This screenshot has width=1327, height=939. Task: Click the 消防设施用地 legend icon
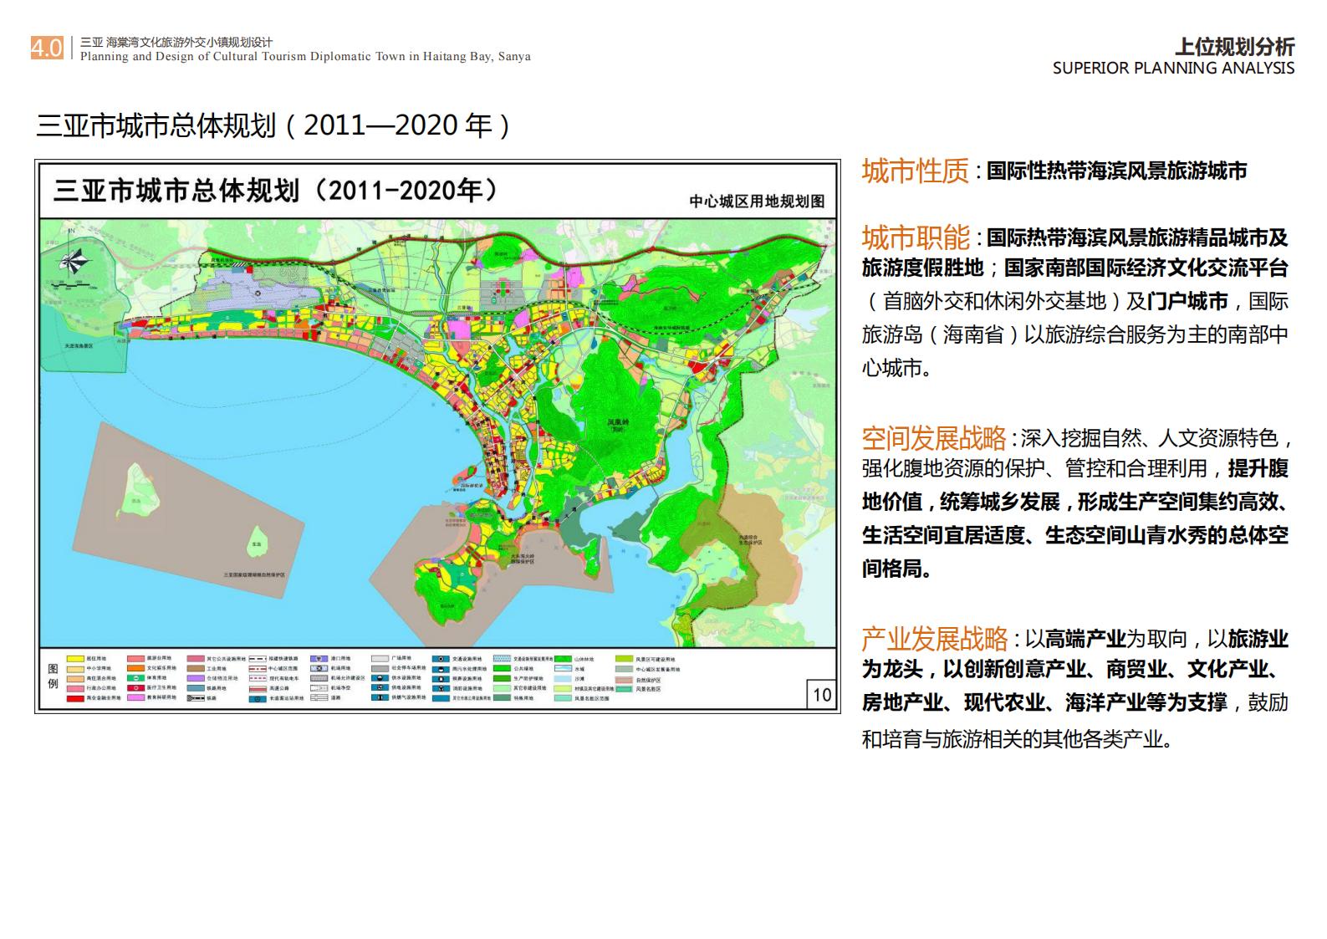click(x=441, y=688)
